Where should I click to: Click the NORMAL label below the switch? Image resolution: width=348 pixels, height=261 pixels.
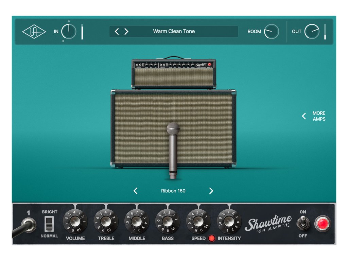[49, 236]
